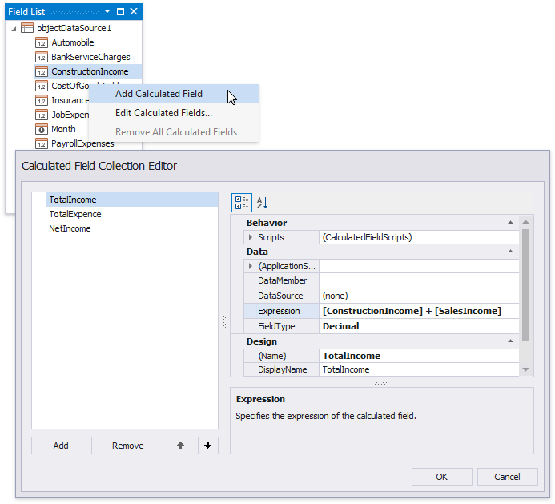
Task: Click the Automobile field icon
Action: [42, 42]
